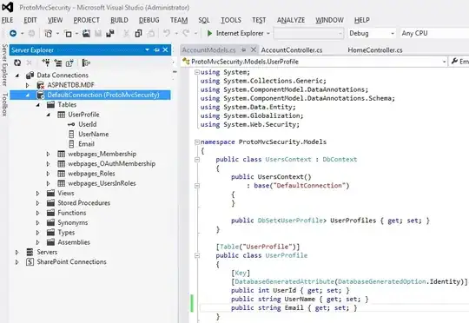Switch to the AccountController.cs tab
Viewport: 469px width, 323px height.
pyautogui.click(x=292, y=50)
